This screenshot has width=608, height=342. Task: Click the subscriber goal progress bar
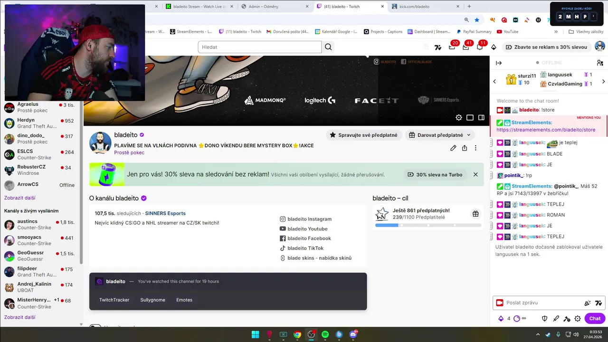click(428, 225)
